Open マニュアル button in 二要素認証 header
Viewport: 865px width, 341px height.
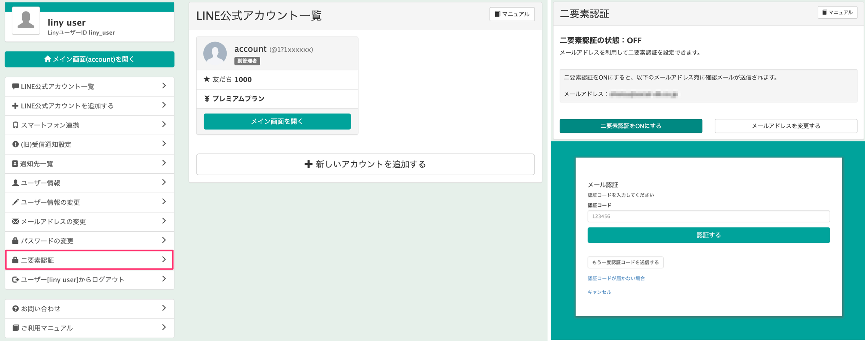(838, 12)
